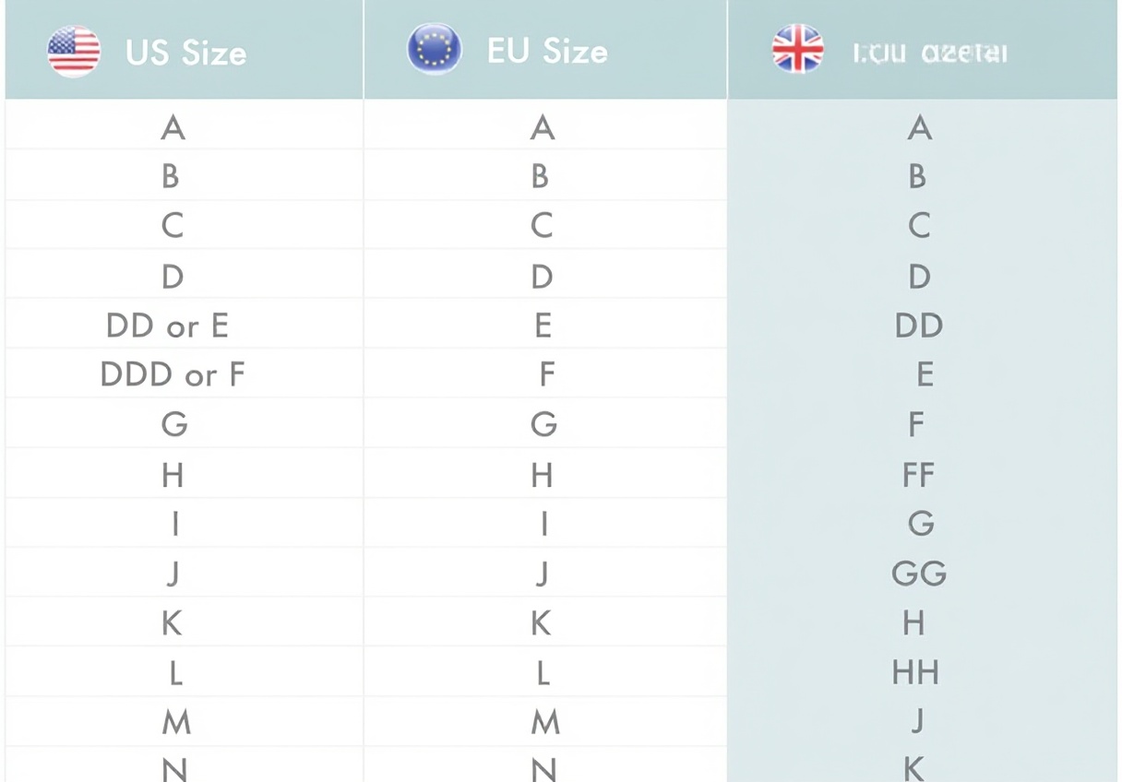Click the HH cell in UK column
Screen dimensions: 1122x782
pyautogui.click(x=915, y=673)
